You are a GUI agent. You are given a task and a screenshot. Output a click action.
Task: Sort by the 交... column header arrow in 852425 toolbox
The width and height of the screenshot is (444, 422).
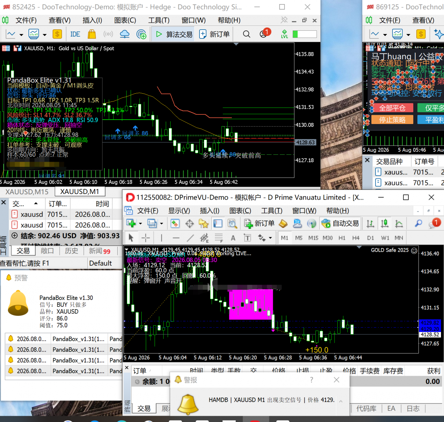(x=36, y=204)
